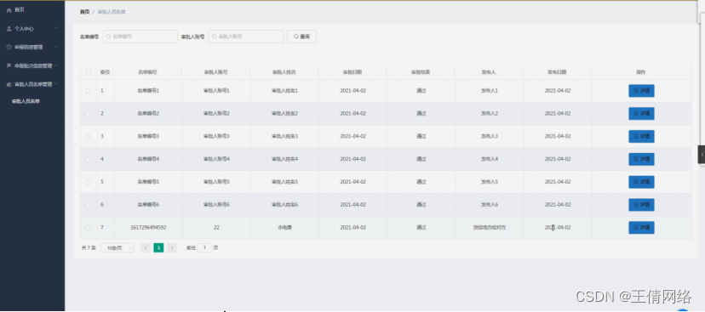Click the 审批结果 column header
Viewport: 705px width, 312px height.
(421, 72)
